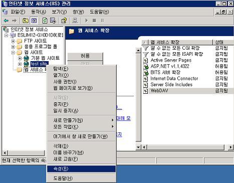This screenshot has height=183, width=234.
Task: Click the ASP.NET v1.1.4322 row icon
Action: point(146,66)
